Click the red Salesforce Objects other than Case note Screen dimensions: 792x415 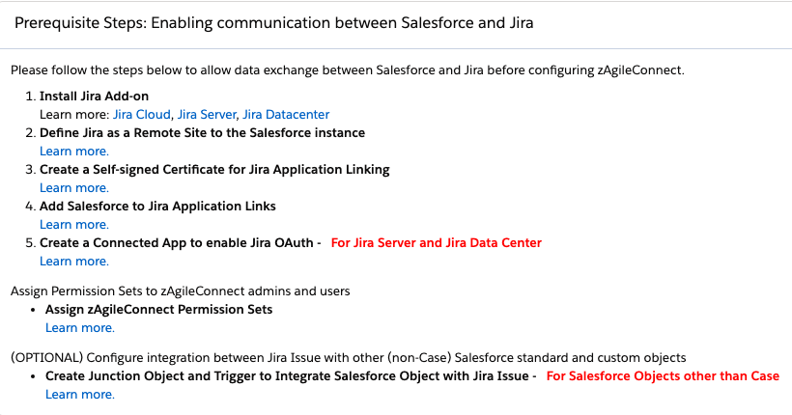pos(663,375)
